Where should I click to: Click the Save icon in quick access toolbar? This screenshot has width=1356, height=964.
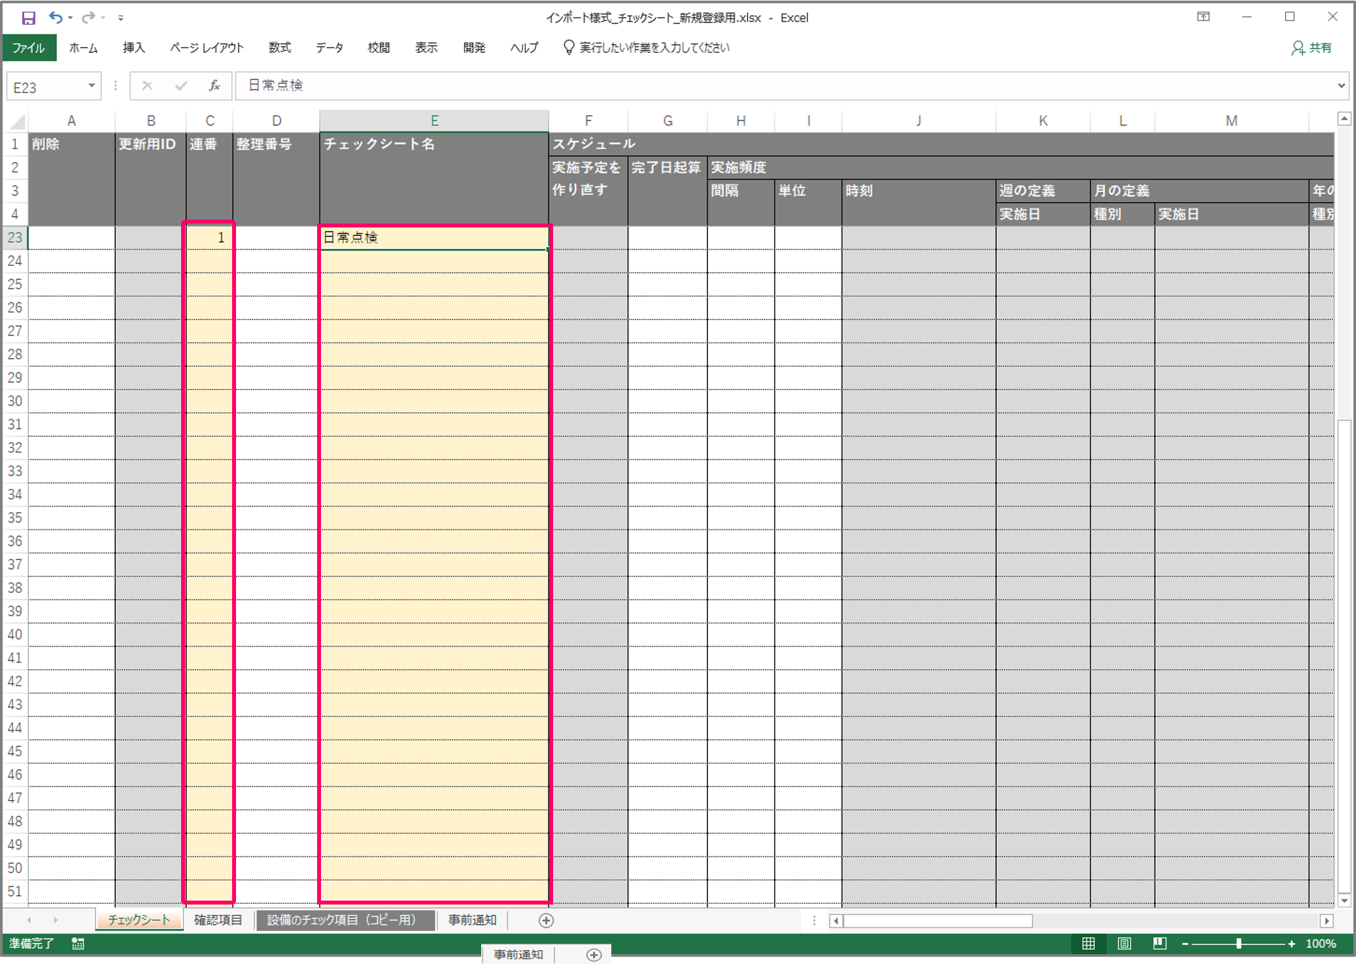28,18
